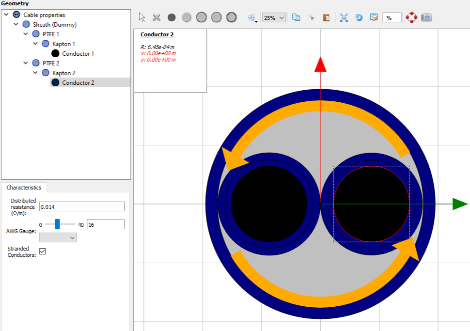Select Conductor 1 in the tree

(x=78, y=54)
